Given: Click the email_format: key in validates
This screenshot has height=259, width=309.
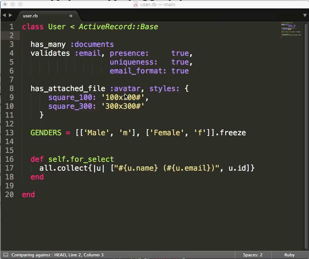Looking at the screenshot, I should (138, 71).
